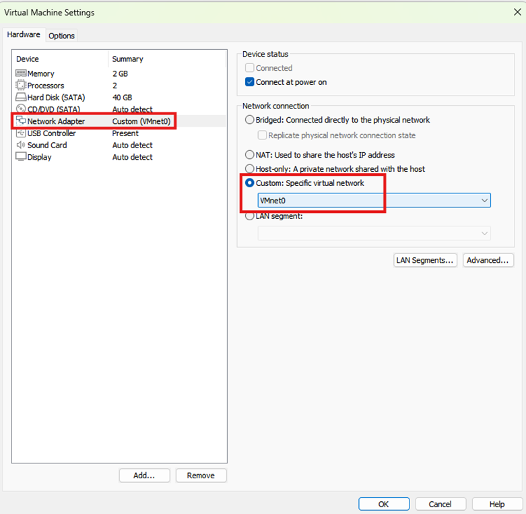The width and height of the screenshot is (526, 514).
Task: Select the Network Adapter row label
Action: [56, 121]
